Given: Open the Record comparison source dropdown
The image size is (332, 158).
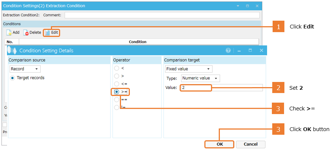Looking at the screenshot, I should [x=25, y=69].
